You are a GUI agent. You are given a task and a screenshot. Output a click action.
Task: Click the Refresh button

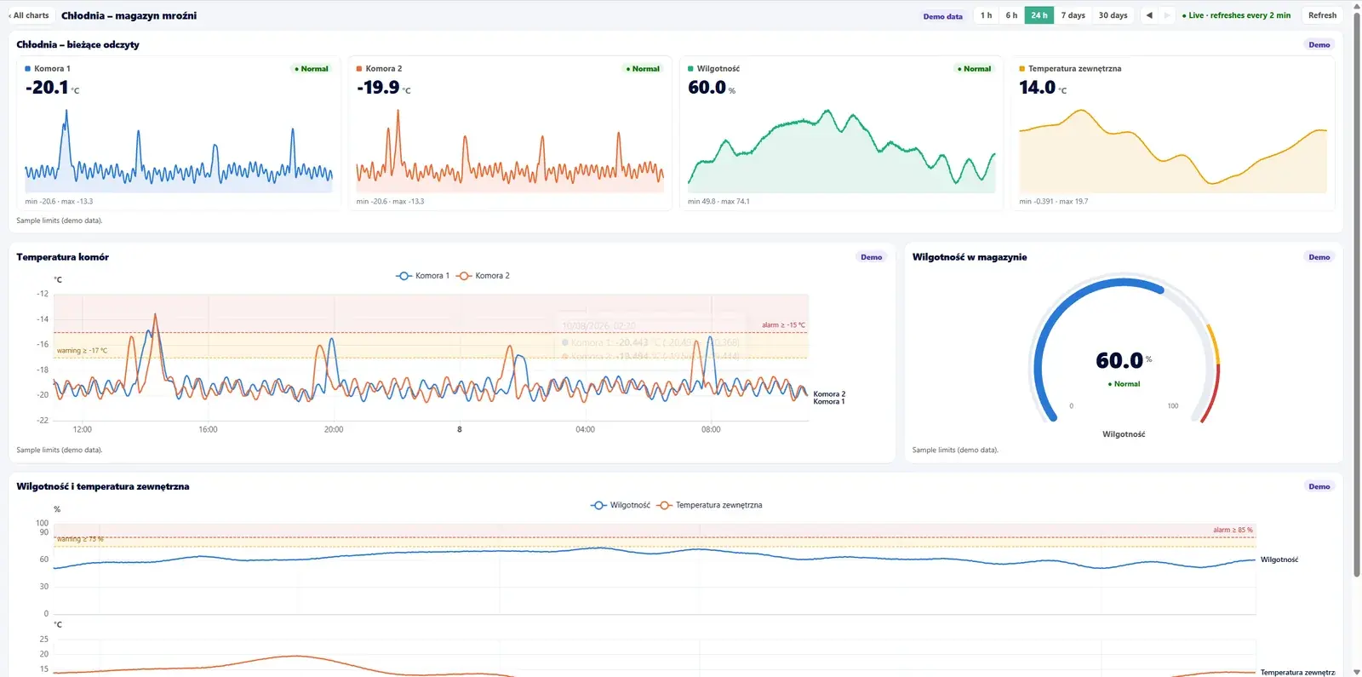(x=1322, y=15)
